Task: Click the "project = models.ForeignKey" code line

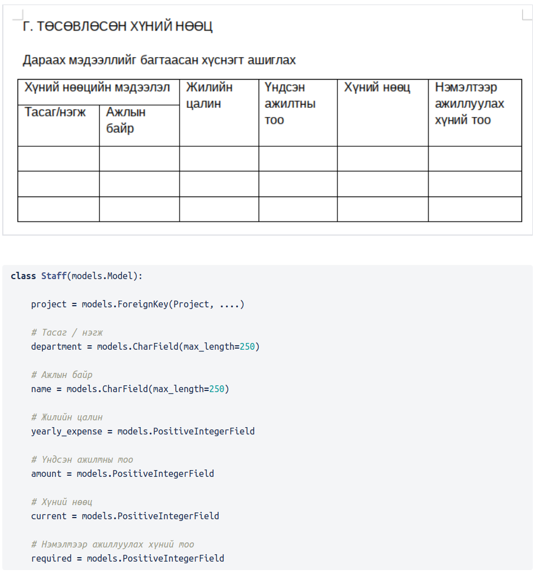Action: click(x=137, y=305)
